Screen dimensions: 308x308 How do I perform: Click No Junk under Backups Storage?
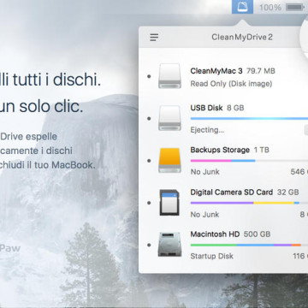pyautogui.click(x=204, y=172)
